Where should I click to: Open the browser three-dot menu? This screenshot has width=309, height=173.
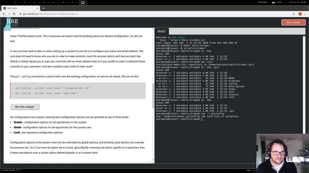click(305, 14)
